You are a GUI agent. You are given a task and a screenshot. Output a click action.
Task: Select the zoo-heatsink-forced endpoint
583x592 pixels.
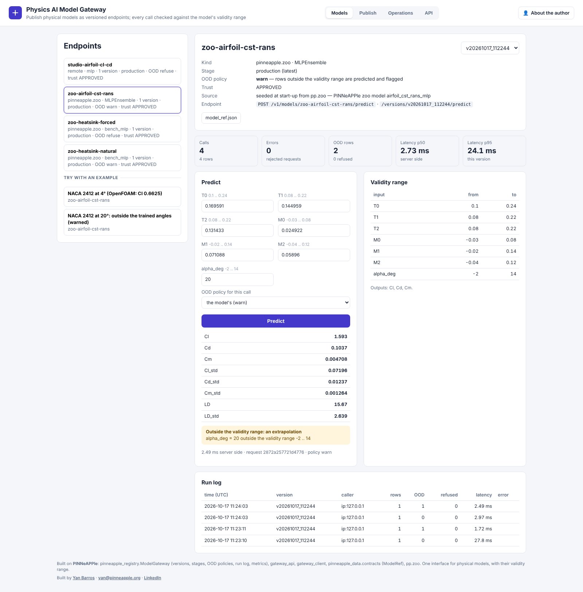click(x=122, y=129)
